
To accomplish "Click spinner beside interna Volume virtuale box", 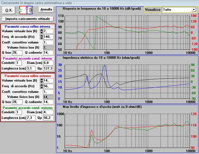I will [x=41, y=31].
